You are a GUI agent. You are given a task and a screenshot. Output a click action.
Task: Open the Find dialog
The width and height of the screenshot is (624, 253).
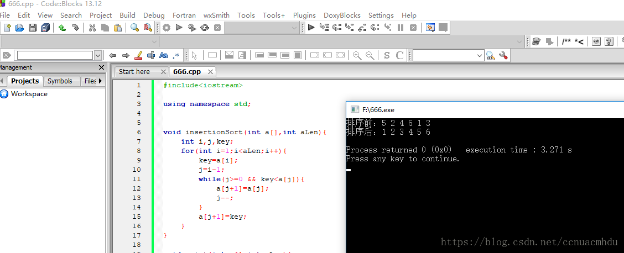click(135, 28)
